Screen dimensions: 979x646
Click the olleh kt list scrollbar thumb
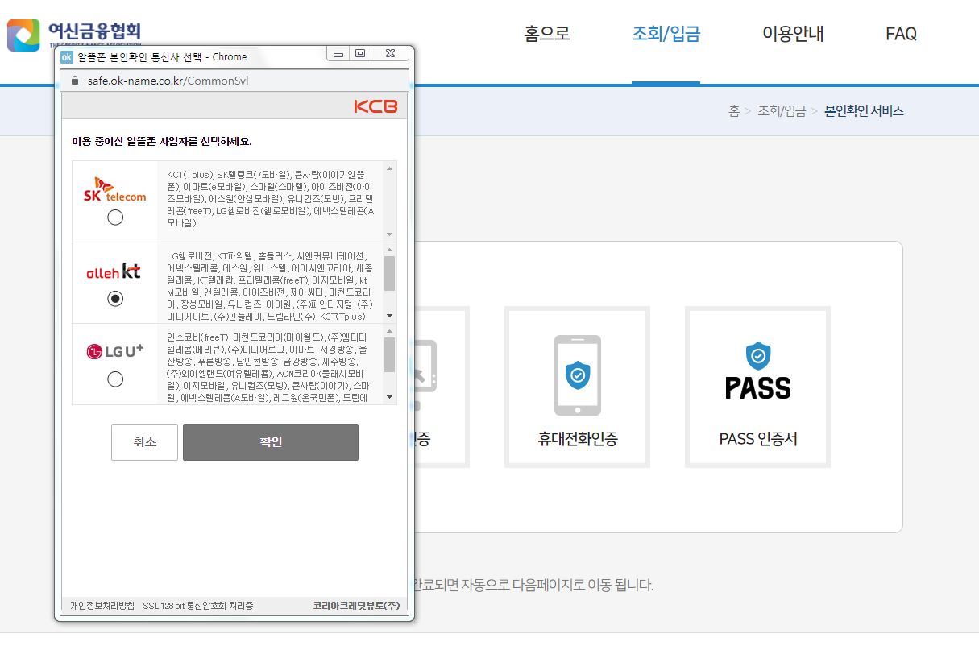coord(390,273)
